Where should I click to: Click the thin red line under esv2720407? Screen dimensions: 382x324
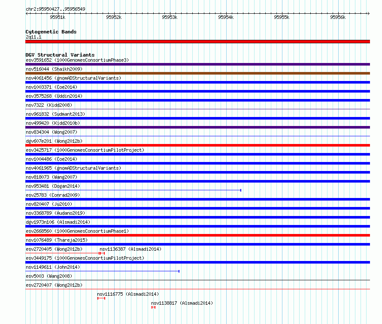[x=197, y=289]
